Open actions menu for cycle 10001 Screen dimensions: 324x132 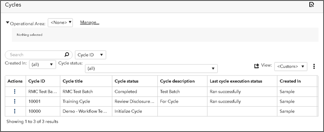pos(15,101)
